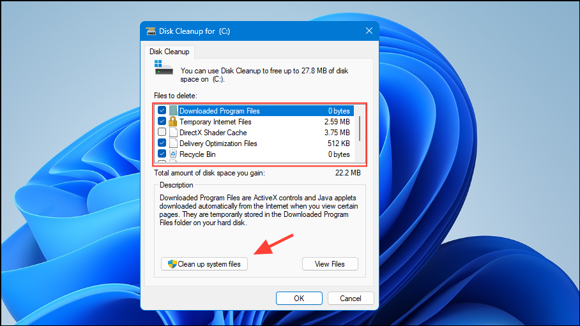This screenshot has width=580, height=326.
Task: Confirm with the OK button
Action: click(x=299, y=299)
